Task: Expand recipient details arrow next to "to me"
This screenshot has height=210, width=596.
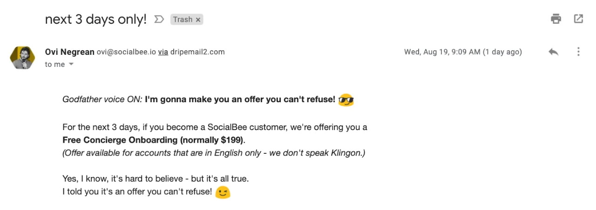Action: pyautogui.click(x=71, y=65)
